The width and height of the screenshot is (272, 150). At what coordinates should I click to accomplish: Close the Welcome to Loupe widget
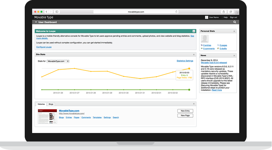click(194, 31)
